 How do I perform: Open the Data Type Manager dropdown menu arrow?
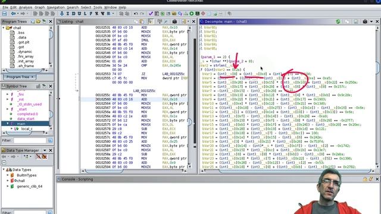(x=45, y=150)
